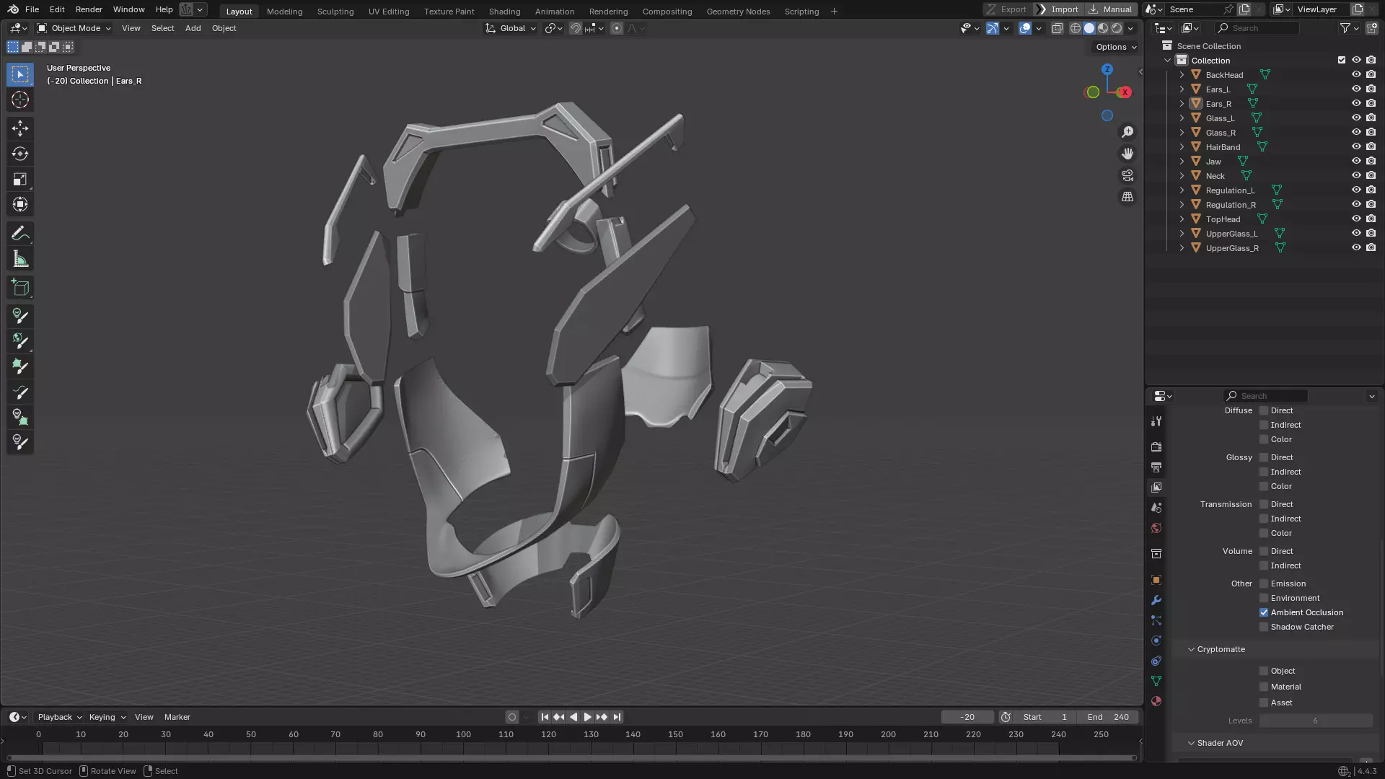
Task: Click the pan view hand icon
Action: (1127, 154)
